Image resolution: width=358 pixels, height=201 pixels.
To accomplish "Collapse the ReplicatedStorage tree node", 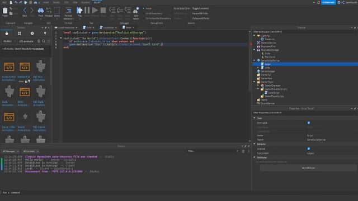I will coord(255,50).
